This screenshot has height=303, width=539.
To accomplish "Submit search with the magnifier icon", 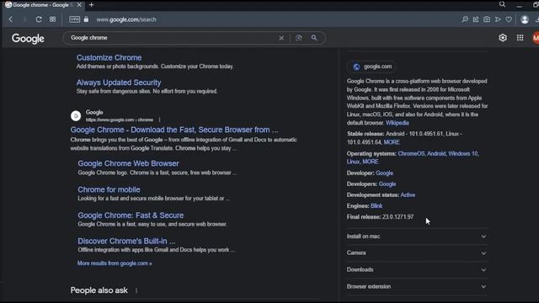I will [314, 38].
